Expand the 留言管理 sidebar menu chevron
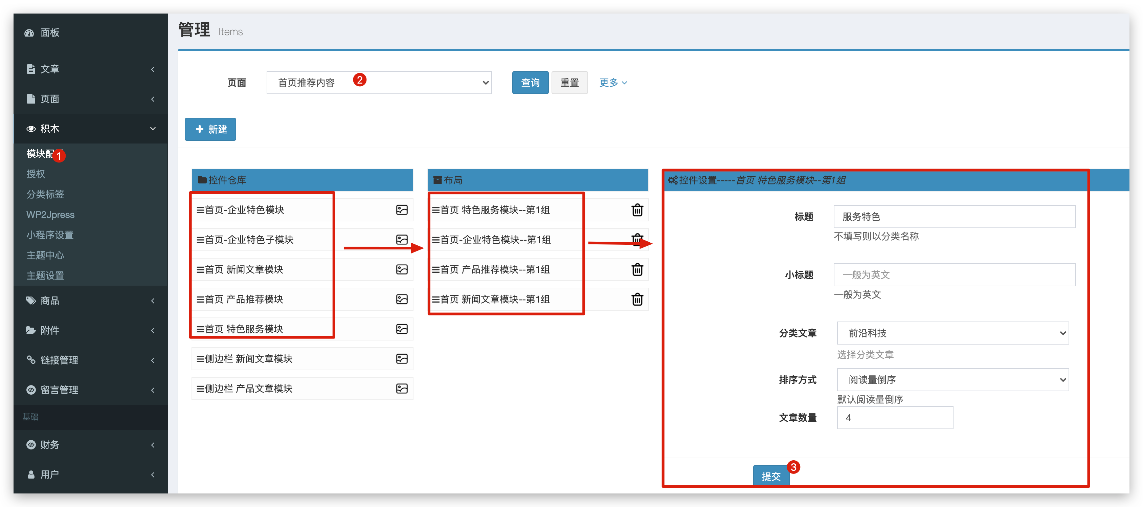Screen dimensions: 1143x507 pyautogui.click(x=153, y=390)
